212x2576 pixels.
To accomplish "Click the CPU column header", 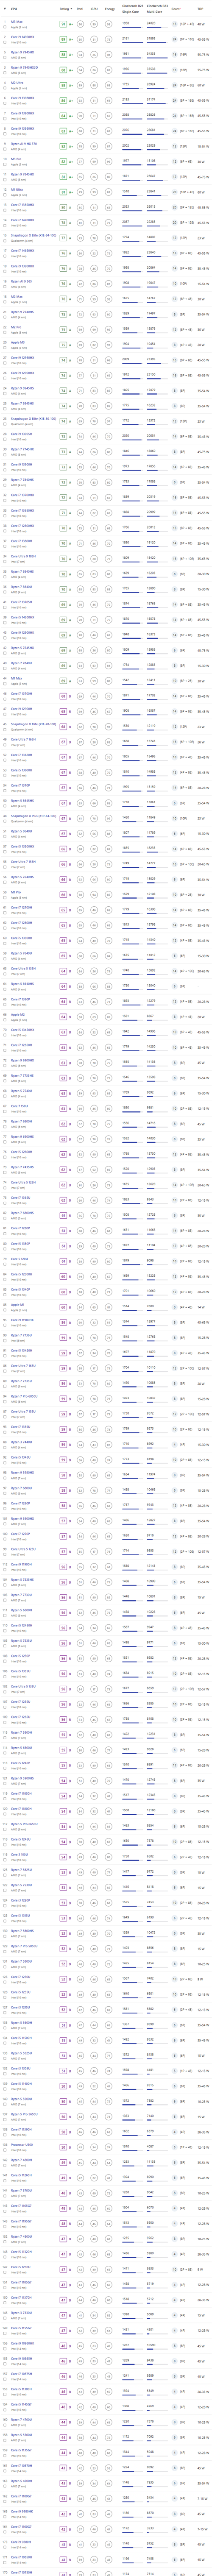I will [14, 9].
